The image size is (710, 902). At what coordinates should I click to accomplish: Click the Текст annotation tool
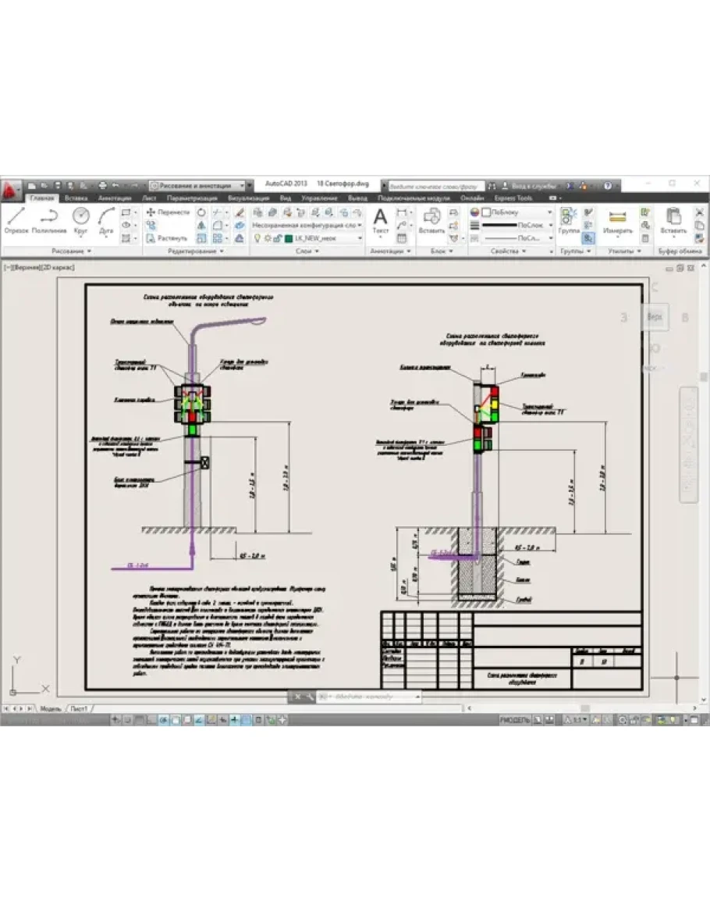pos(380,219)
